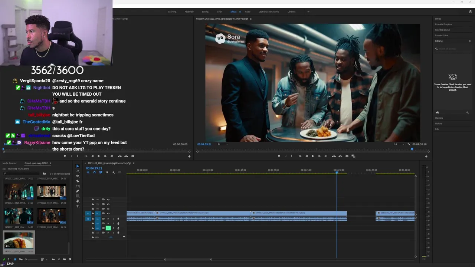This screenshot has height=267, width=475.
Task: Show more workspaces overflow chevron
Action: pyautogui.click(x=308, y=11)
